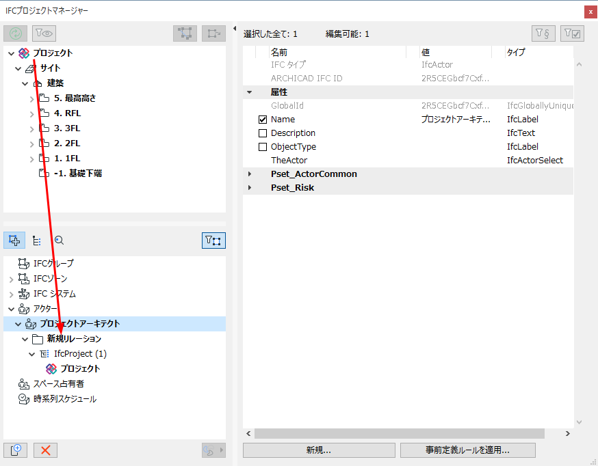This screenshot has height=466, width=598.
Task: Click the 新規... button
Action: (x=319, y=450)
